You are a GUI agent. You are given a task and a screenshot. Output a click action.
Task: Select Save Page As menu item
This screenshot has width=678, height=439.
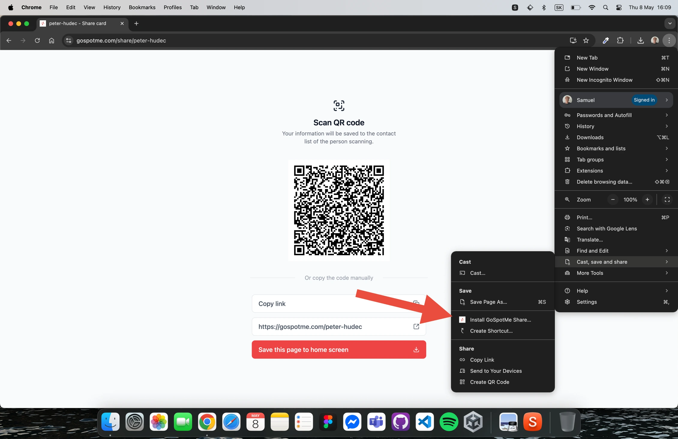click(x=503, y=302)
